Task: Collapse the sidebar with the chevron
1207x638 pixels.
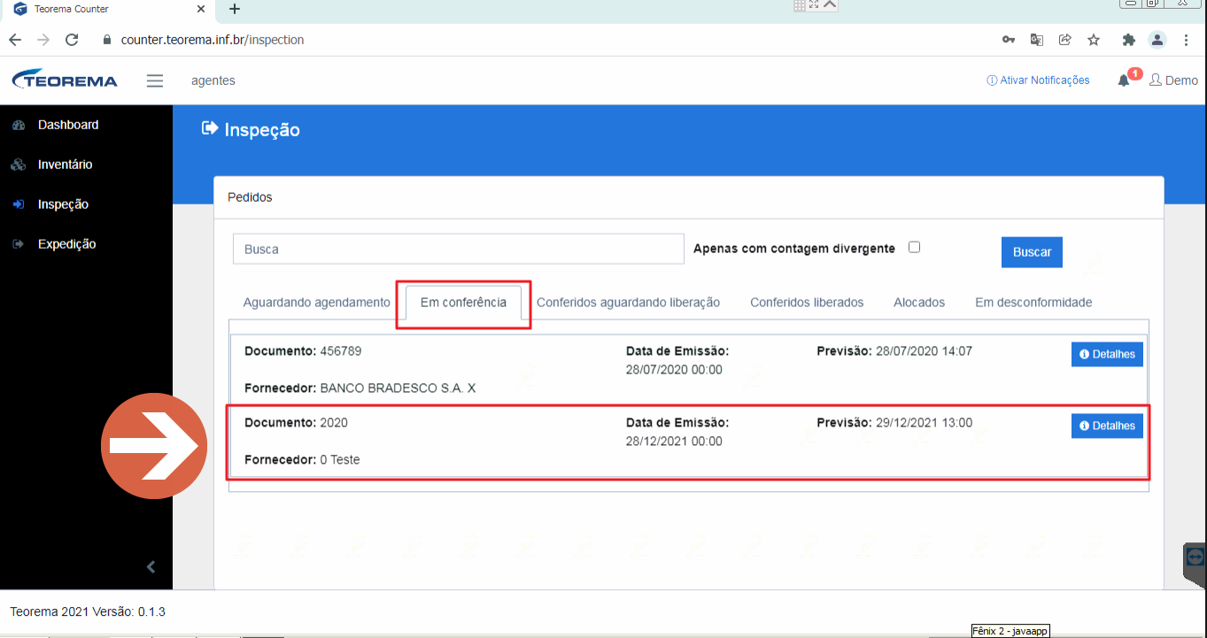Action: [151, 566]
